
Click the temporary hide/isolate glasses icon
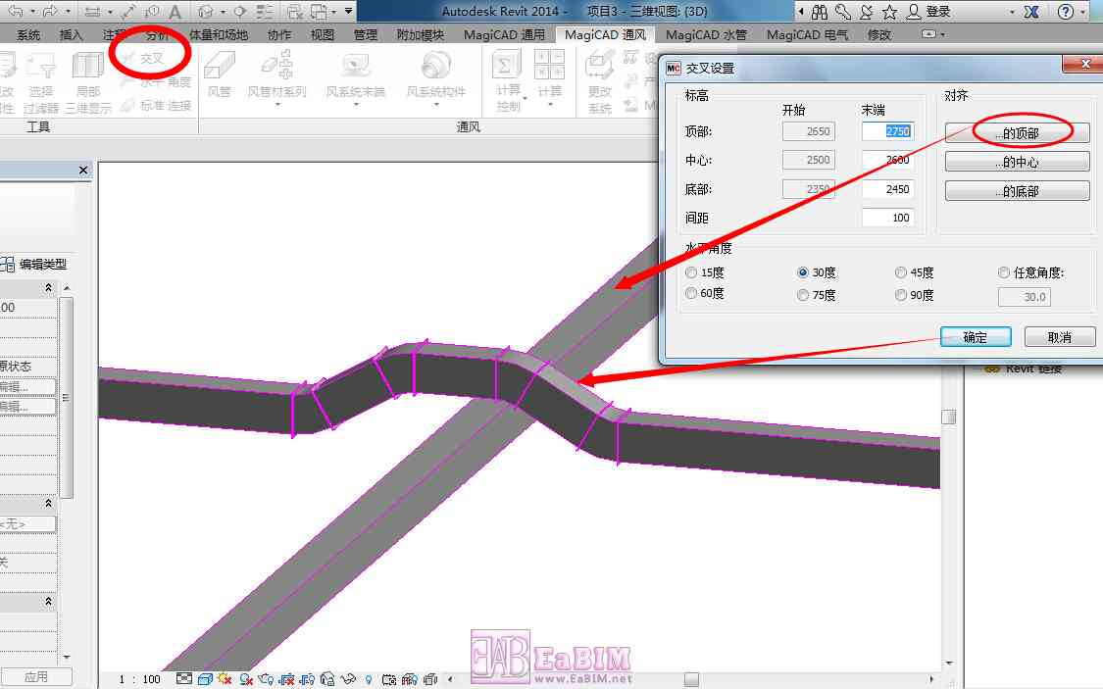[347, 679]
